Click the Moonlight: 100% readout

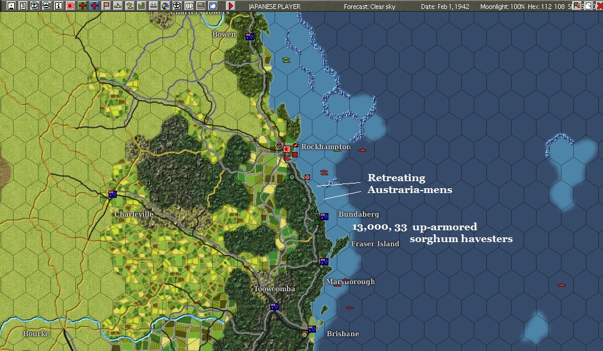502,6
